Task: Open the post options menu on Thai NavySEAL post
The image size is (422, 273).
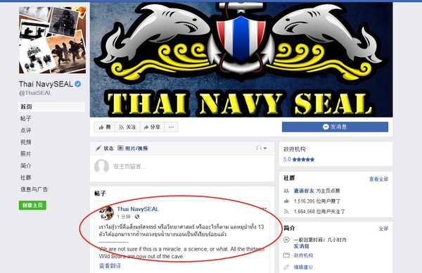Action: click(x=264, y=208)
